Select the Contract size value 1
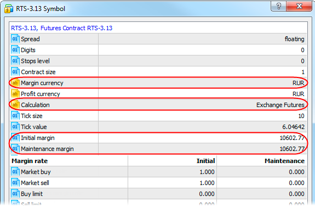Image resolution: width=315 pixels, height=207 pixels. 303,72
